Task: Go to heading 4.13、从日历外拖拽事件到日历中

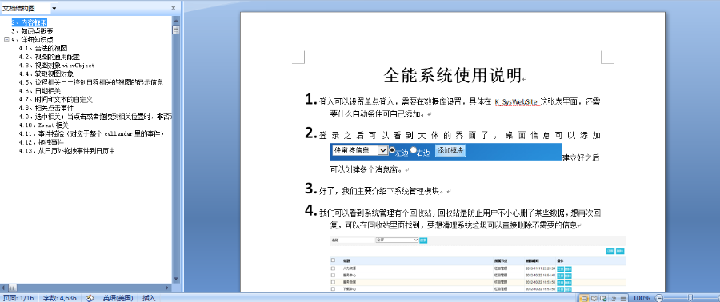Action: [66, 151]
